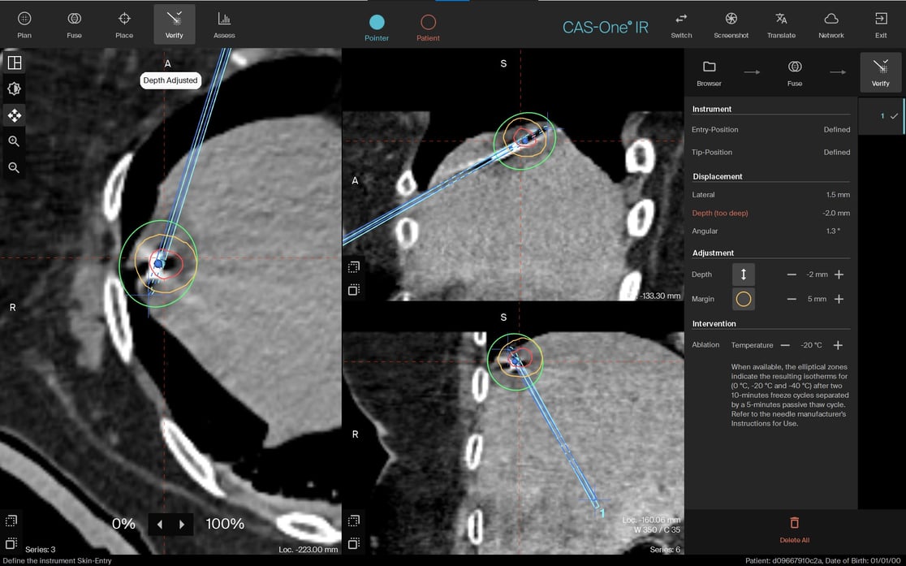
Task: Click the Switch icon
Action: tap(681, 25)
